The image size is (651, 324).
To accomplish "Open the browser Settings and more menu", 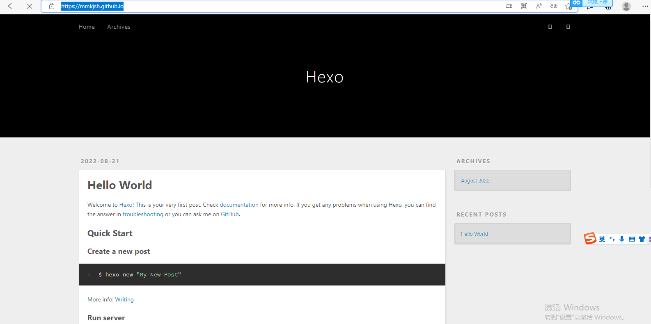I will 645,6.
